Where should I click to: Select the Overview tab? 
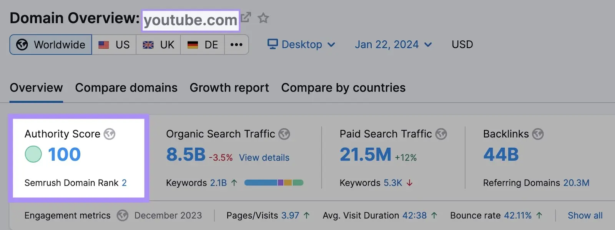(36, 88)
